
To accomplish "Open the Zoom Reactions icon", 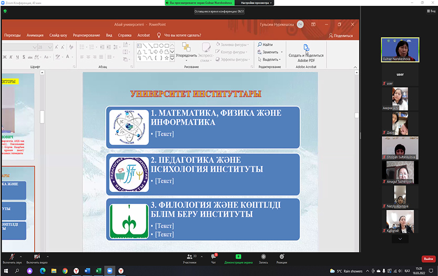I will pyautogui.click(x=282, y=257).
